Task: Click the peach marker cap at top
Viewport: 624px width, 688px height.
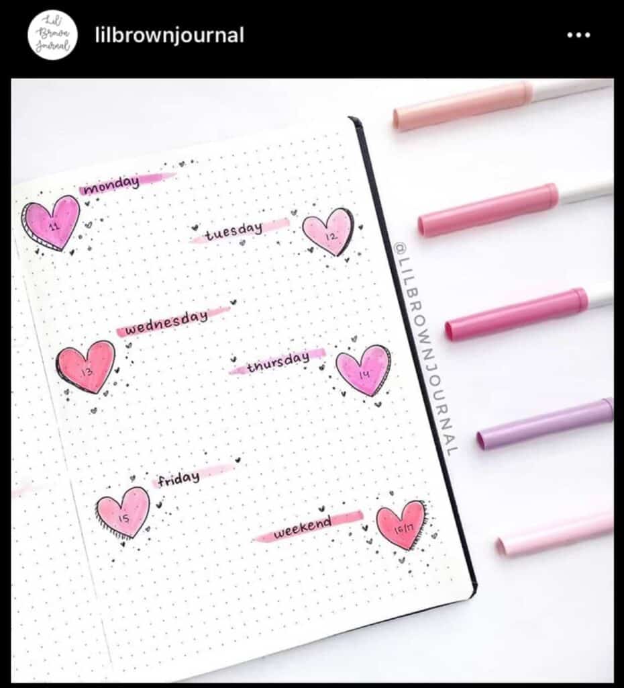Action: pos(462,105)
